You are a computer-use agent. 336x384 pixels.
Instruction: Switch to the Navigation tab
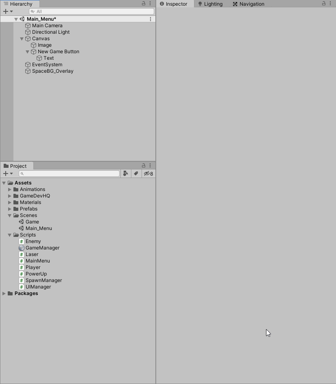(249, 4)
